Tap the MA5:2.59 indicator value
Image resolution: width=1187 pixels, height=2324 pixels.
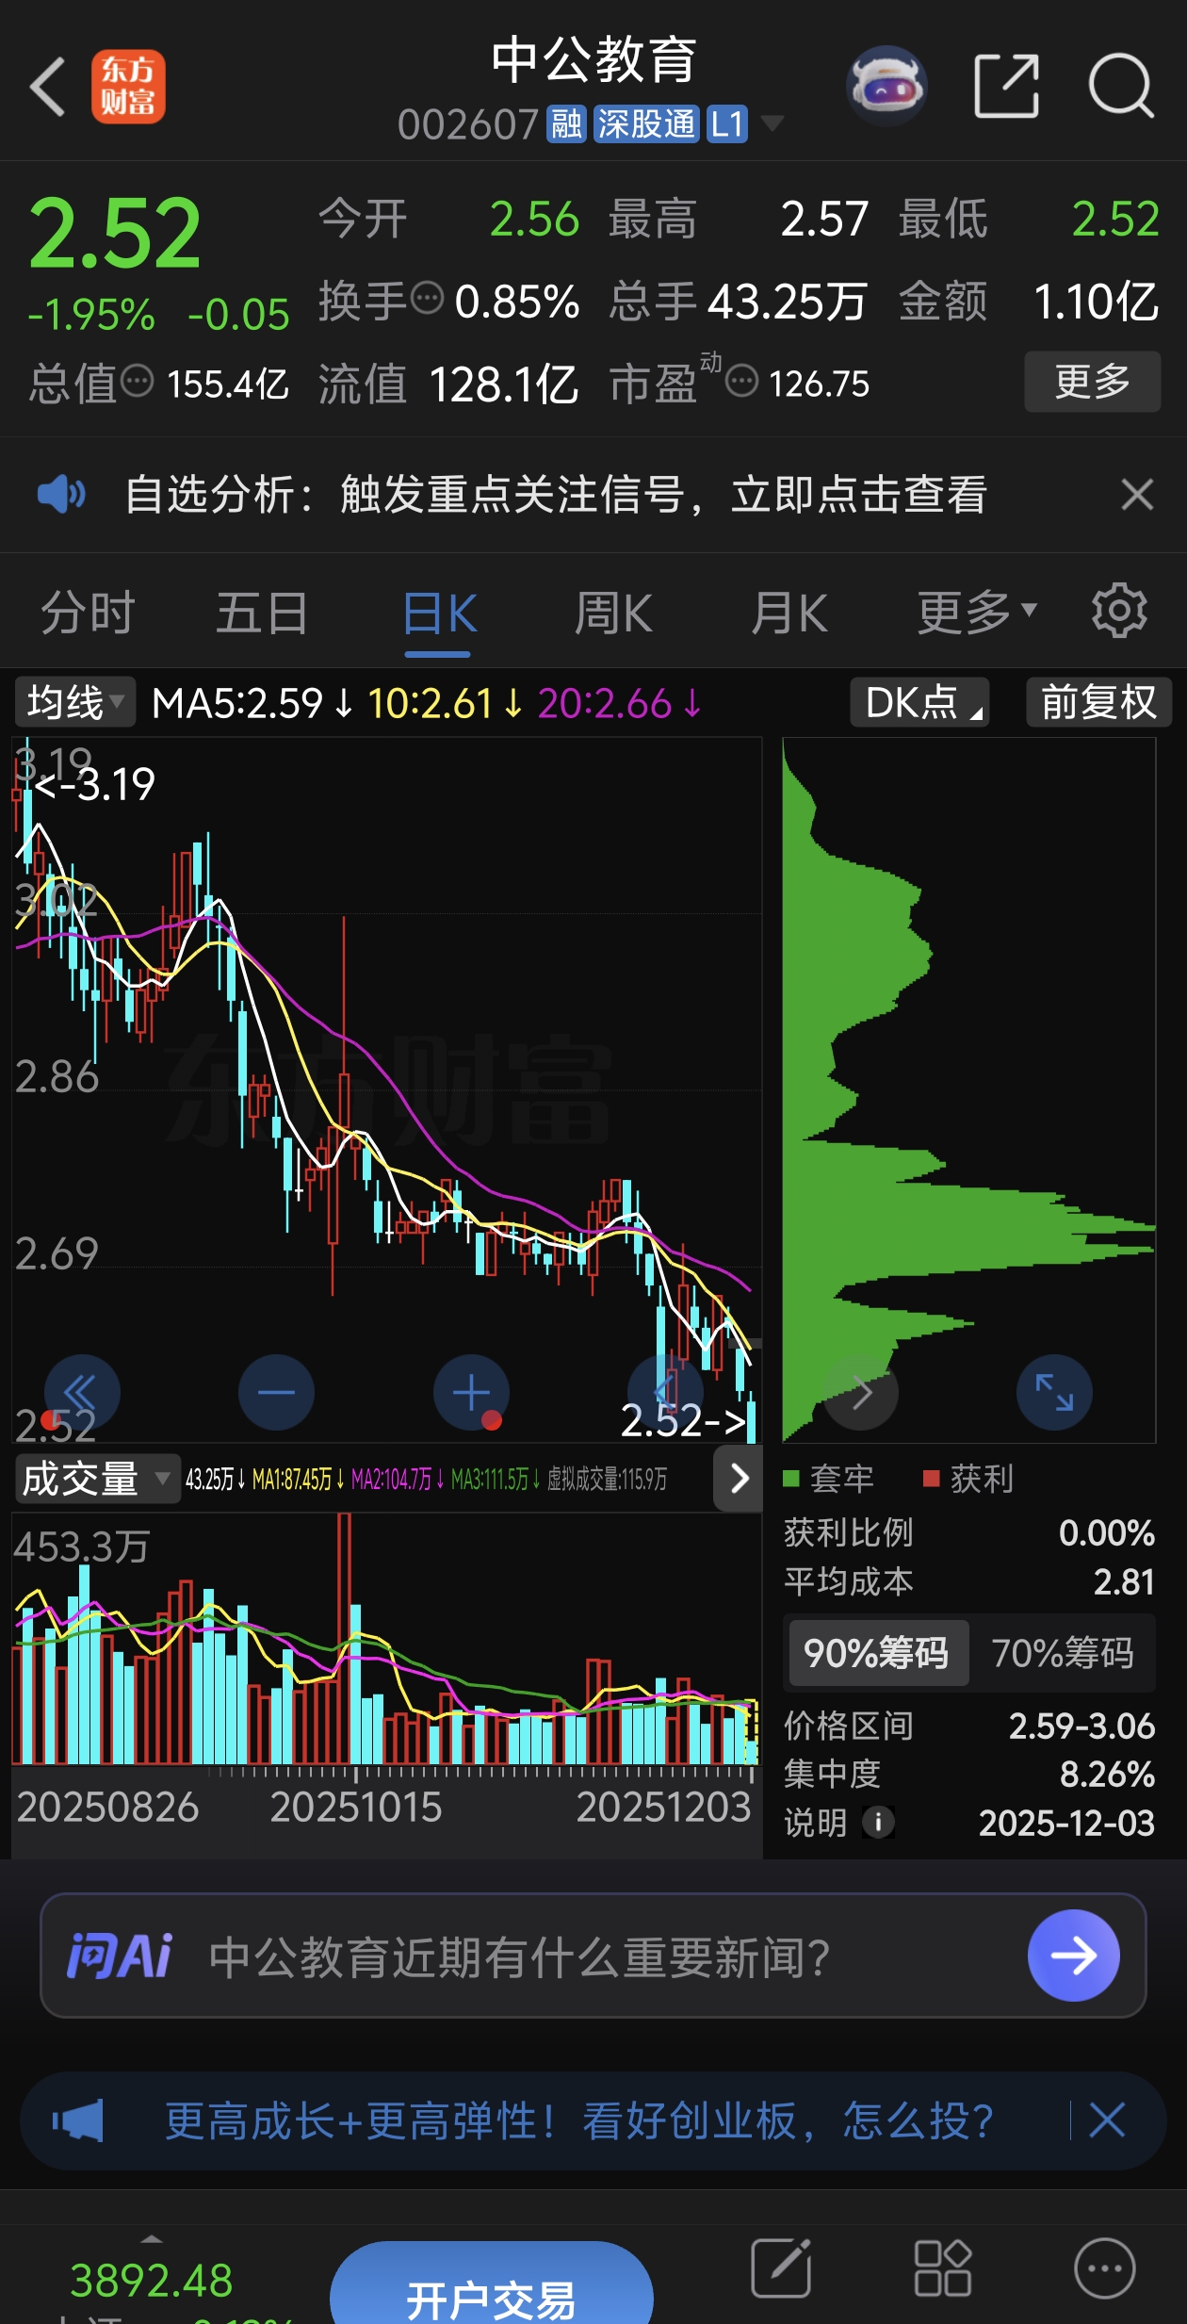[252, 703]
